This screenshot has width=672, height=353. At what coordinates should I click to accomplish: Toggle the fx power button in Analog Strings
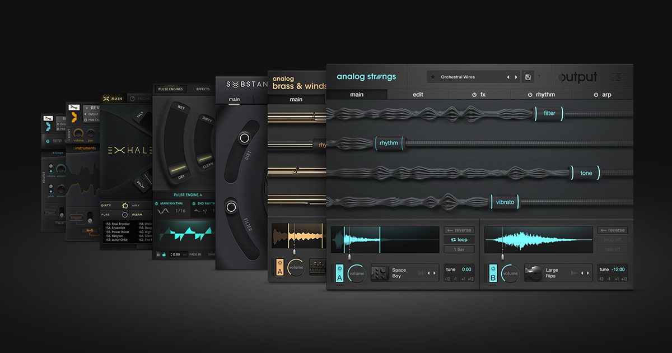click(474, 95)
